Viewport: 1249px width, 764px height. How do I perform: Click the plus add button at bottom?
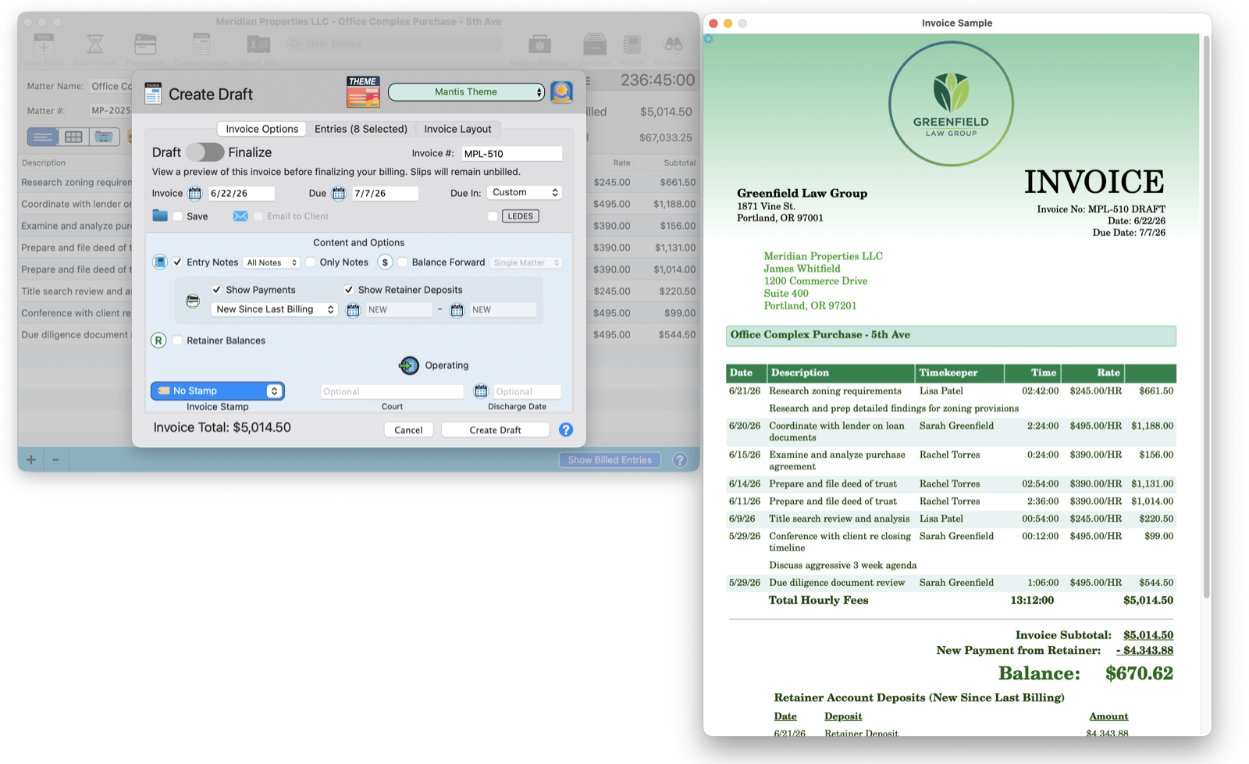pos(31,459)
